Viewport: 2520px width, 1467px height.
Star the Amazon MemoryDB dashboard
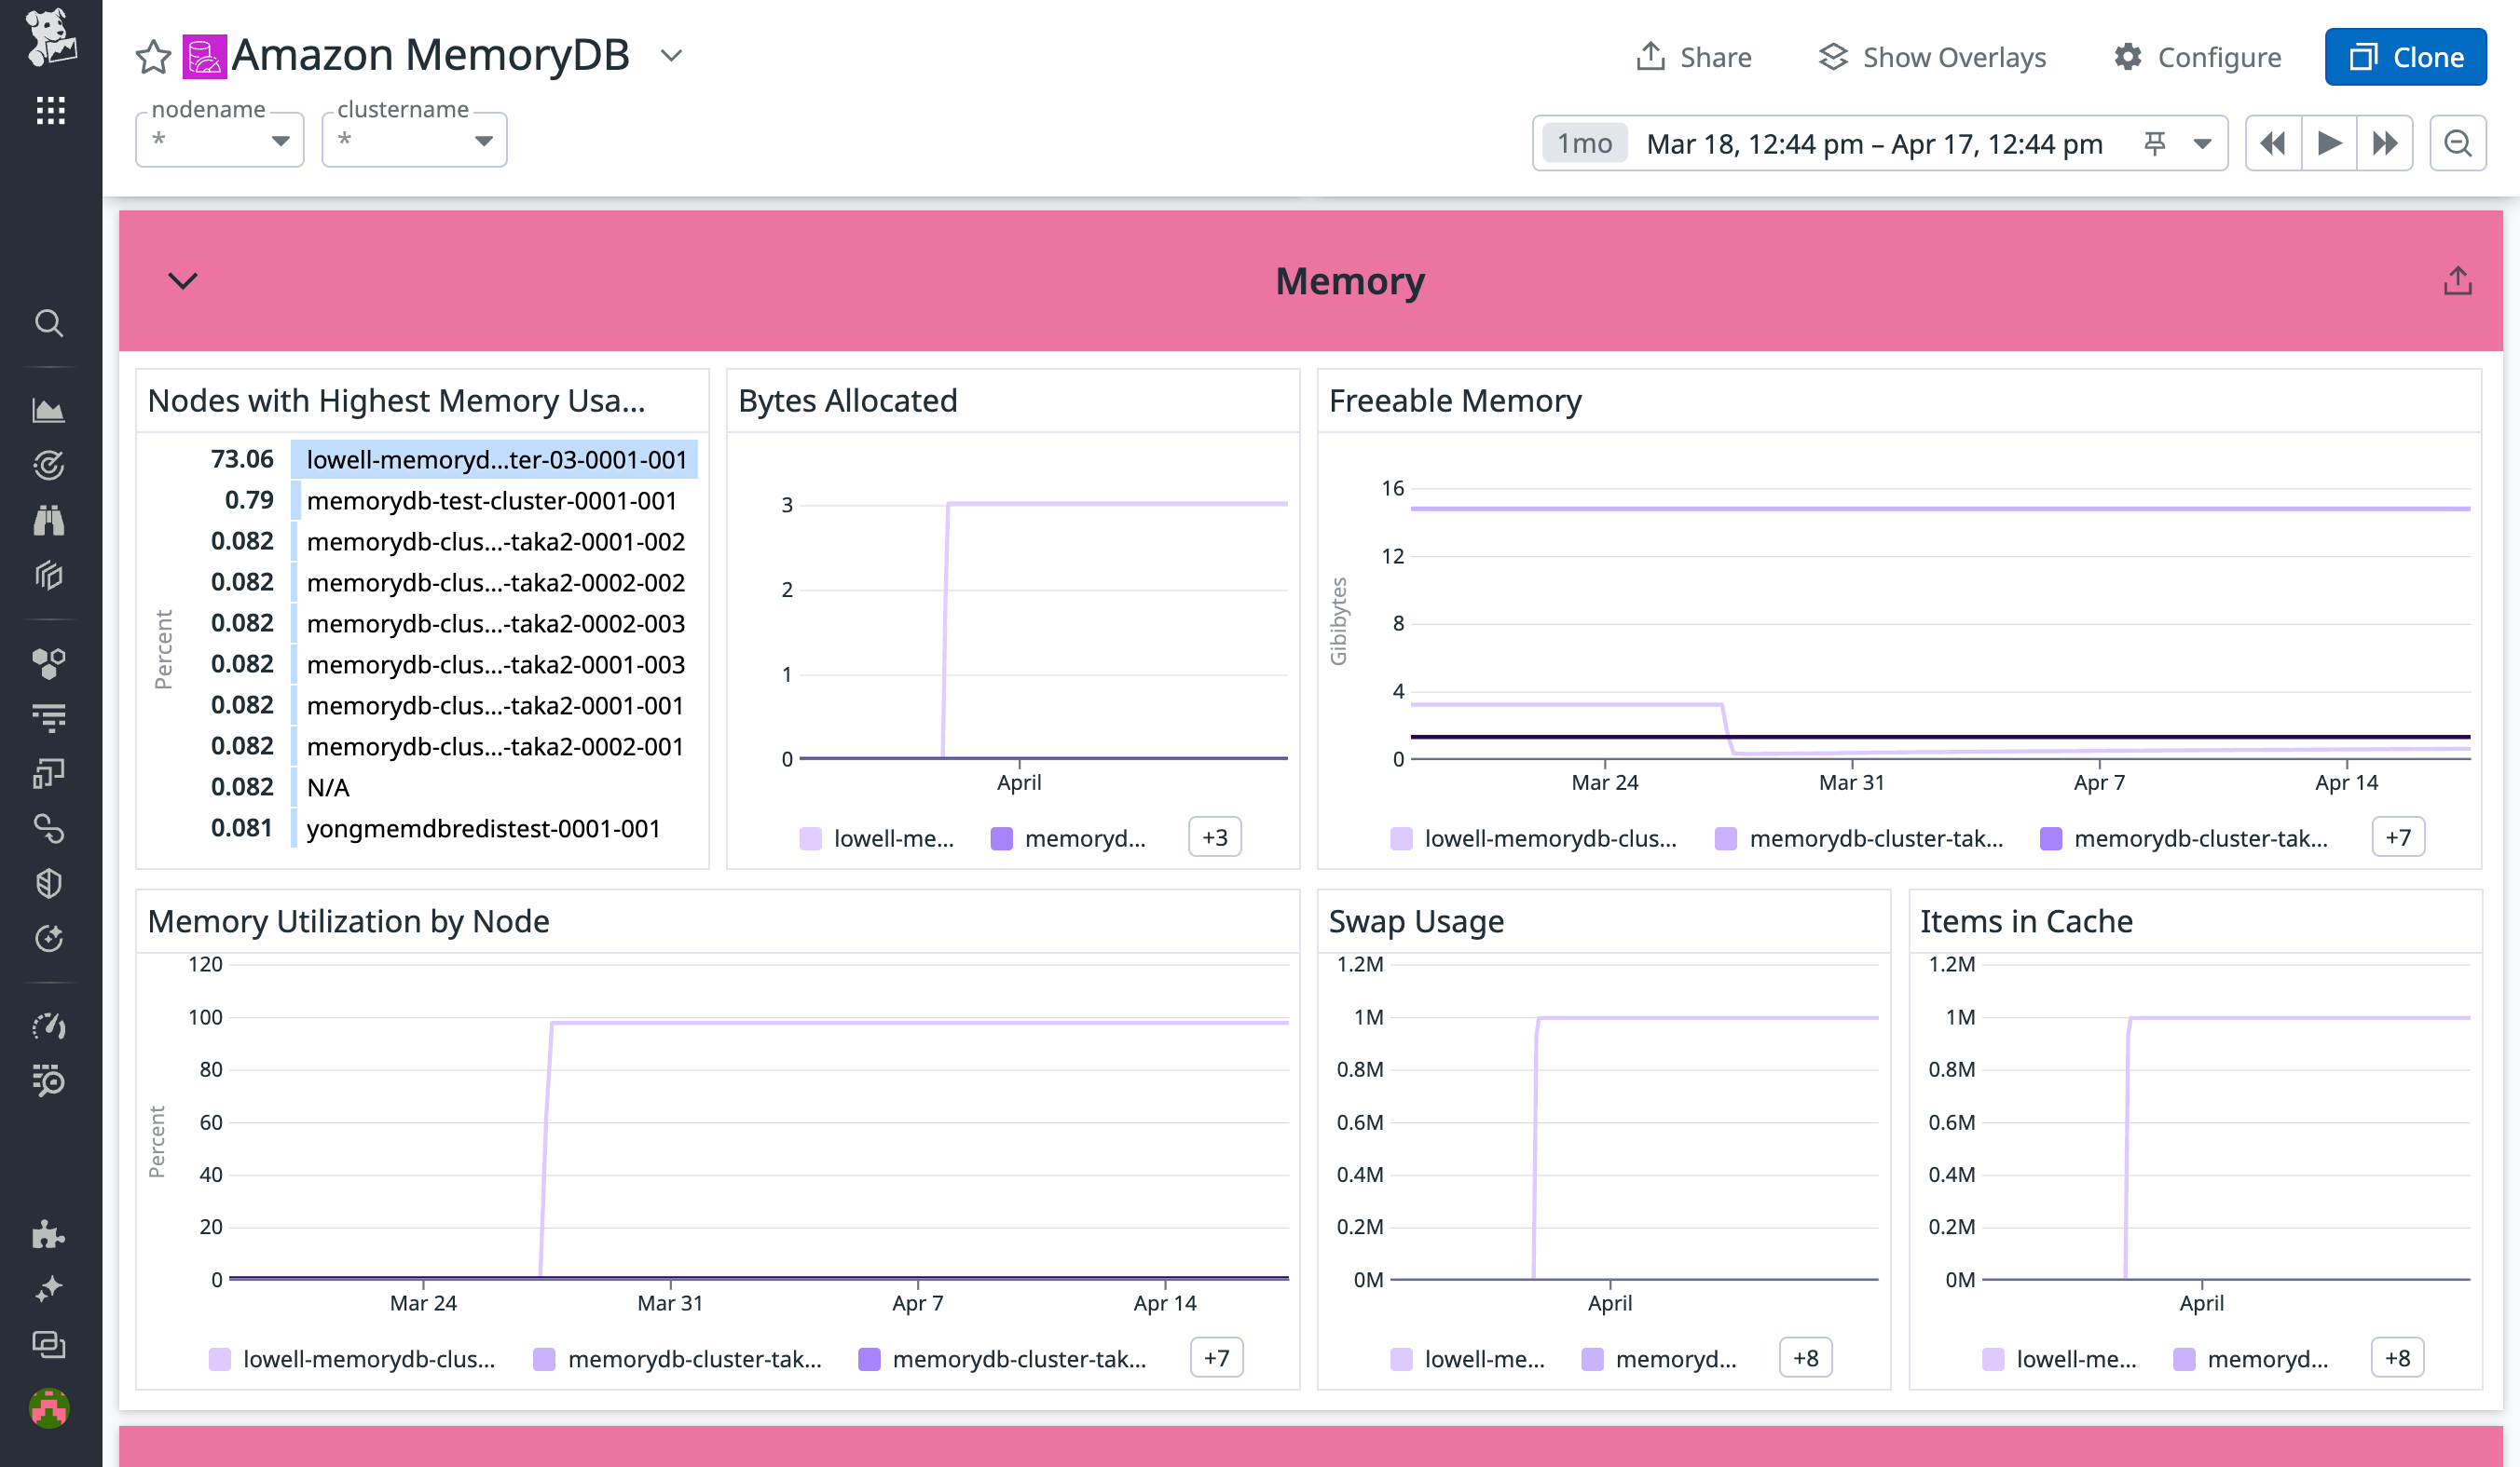152,56
